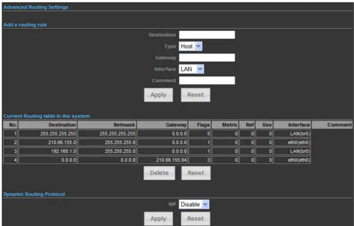Select destination cell 192.168.1.0

48,151
